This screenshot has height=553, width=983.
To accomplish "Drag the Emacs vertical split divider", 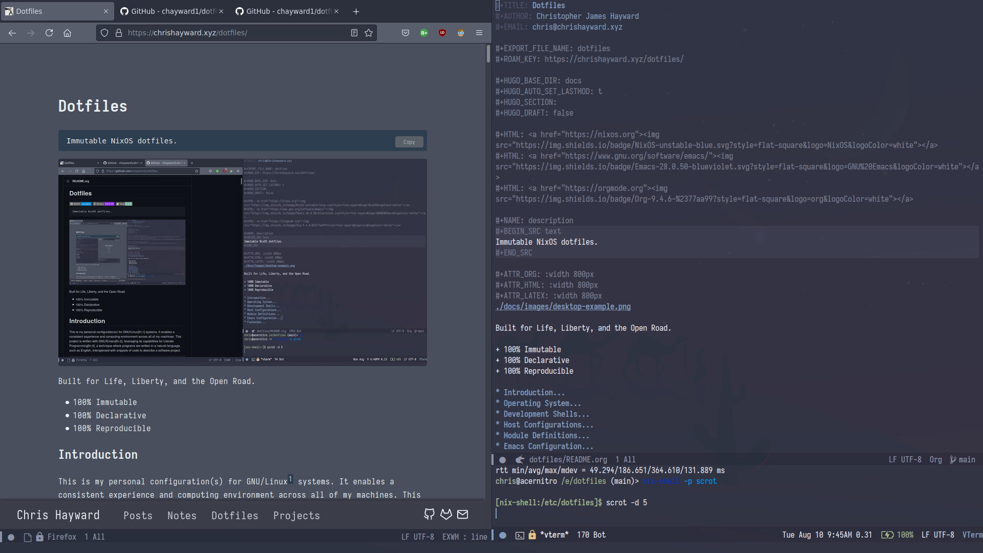I will pyautogui.click(x=491, y=270).
